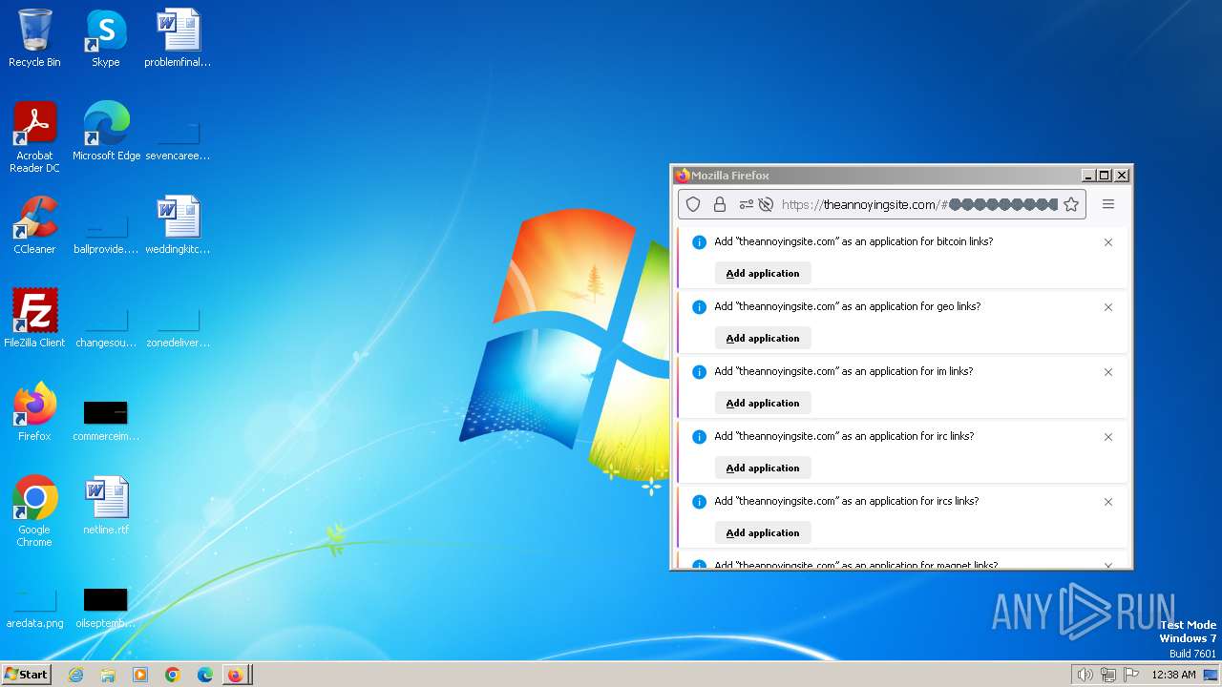Viewport: 1222px width, 687px height.
Task: Open the Windows Start menu
Action: tap(26, 674)
